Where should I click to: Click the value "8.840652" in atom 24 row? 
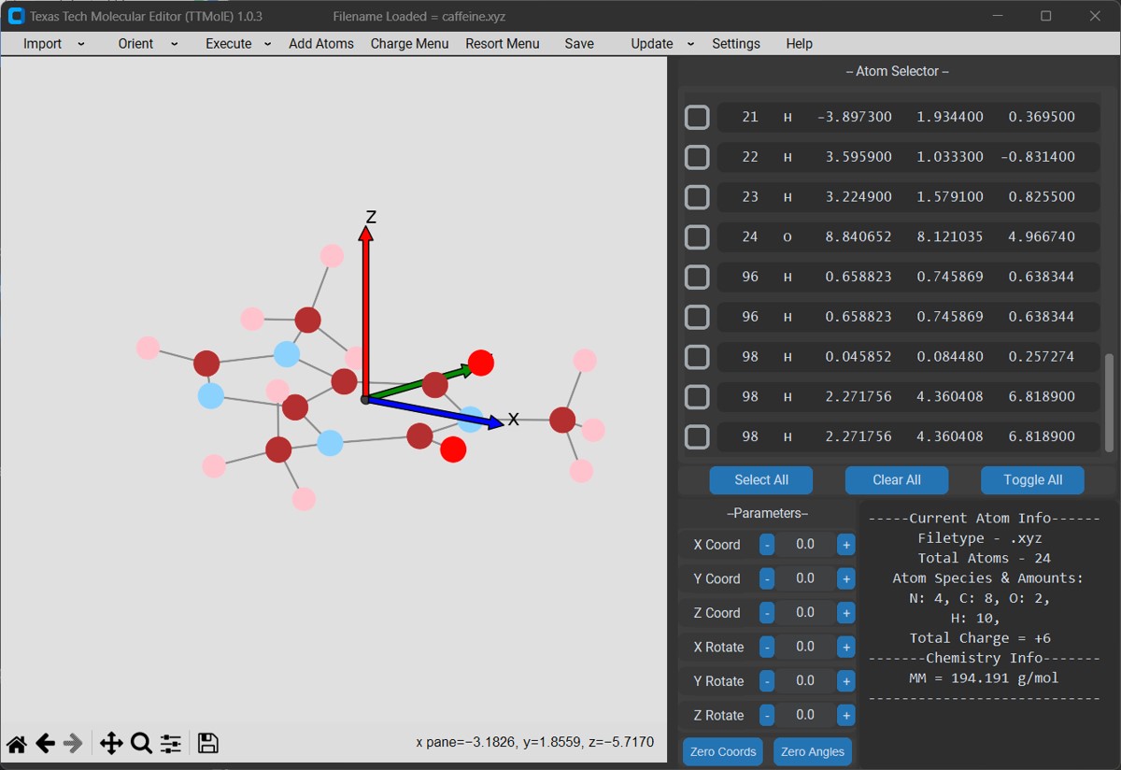coord(858,237)
